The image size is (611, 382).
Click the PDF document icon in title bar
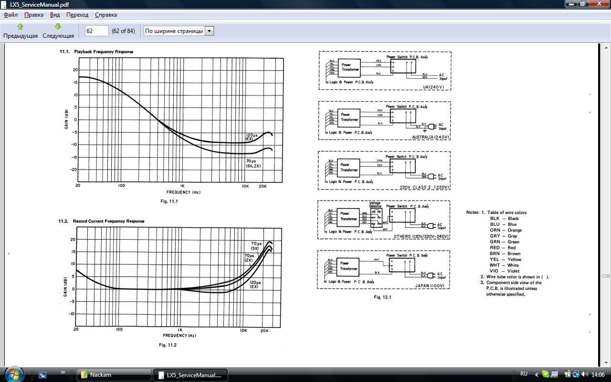tap(4, 4)
